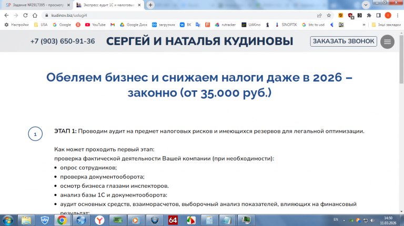Open the SINOPTIK bookmark

[x=286, y=25]
